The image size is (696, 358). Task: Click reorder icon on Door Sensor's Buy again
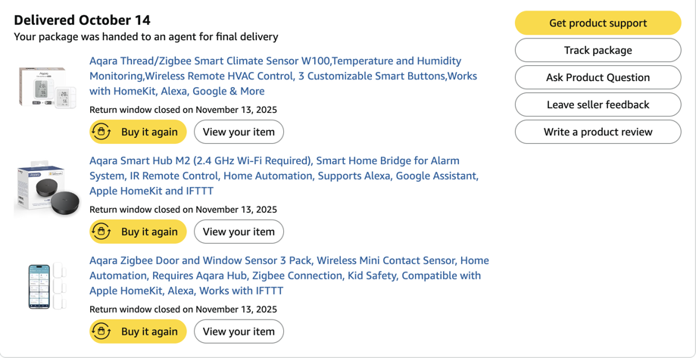(x=101, y=332)
